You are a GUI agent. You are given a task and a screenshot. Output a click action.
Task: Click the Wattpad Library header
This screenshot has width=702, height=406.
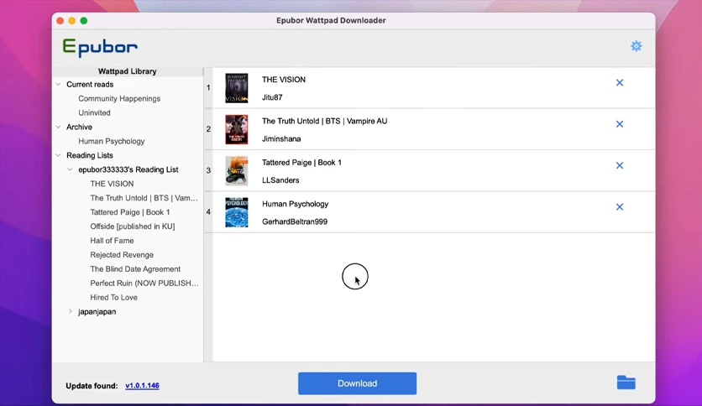[x=128, y=71]
